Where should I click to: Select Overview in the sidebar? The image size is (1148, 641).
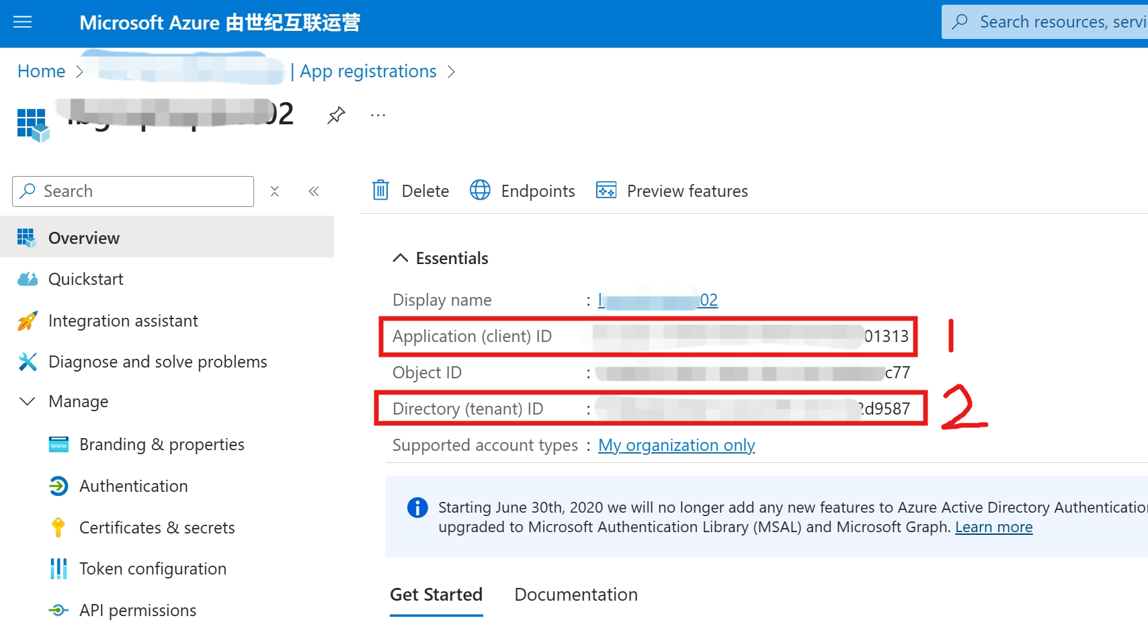click(84, 238)
